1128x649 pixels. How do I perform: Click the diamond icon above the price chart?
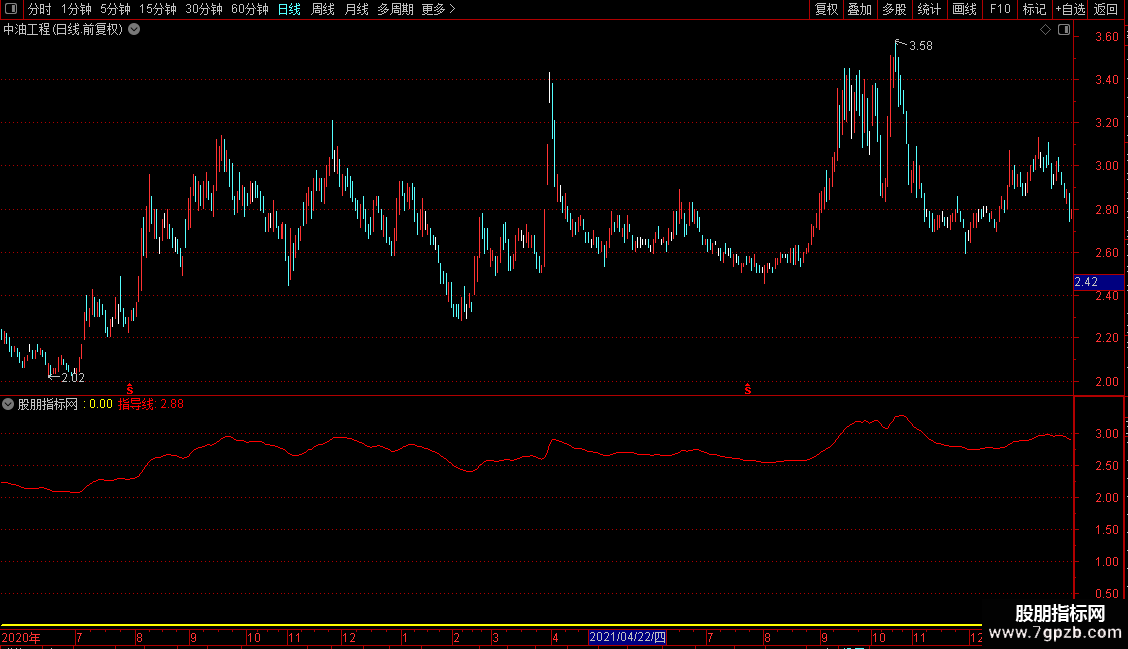pos(1046,30)
